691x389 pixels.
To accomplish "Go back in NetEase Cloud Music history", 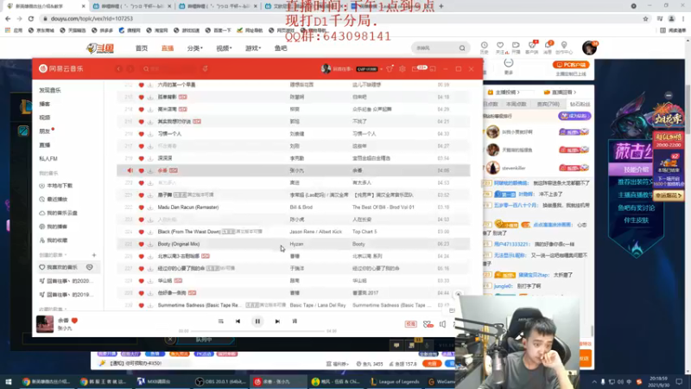I will [x=118, y=69].
